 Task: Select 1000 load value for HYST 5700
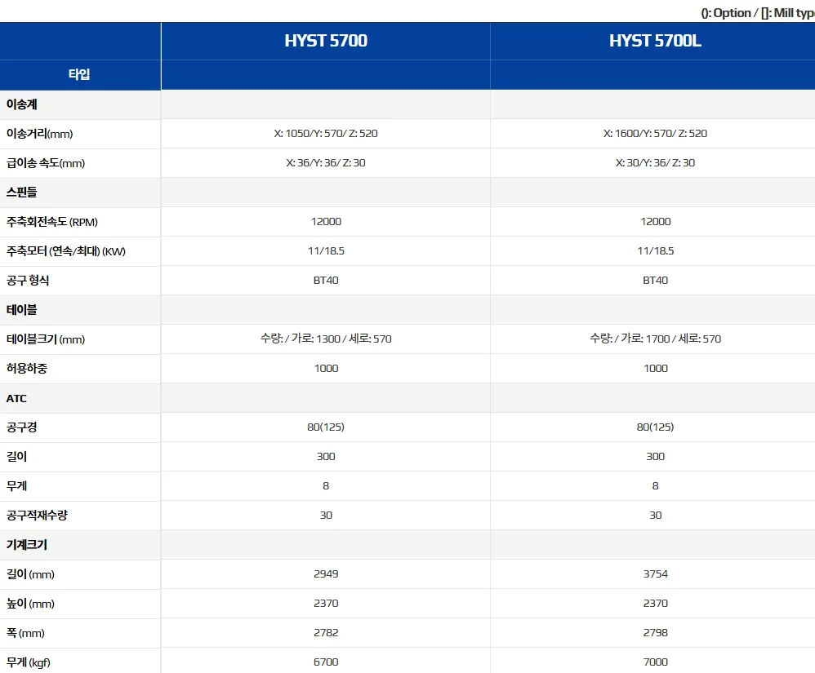pyautogui.click(x=326, y=368)
